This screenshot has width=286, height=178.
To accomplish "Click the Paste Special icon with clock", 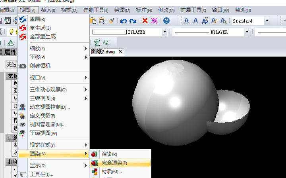I will (x=102, y=21).
